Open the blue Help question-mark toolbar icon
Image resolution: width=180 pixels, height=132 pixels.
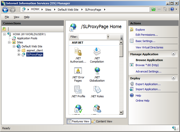[172, 9]
